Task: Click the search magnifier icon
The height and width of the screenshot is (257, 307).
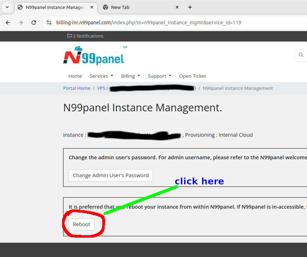Action: (301, 55)
